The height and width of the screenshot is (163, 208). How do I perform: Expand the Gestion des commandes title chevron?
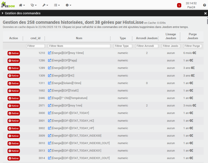click(x=3, y=13)
